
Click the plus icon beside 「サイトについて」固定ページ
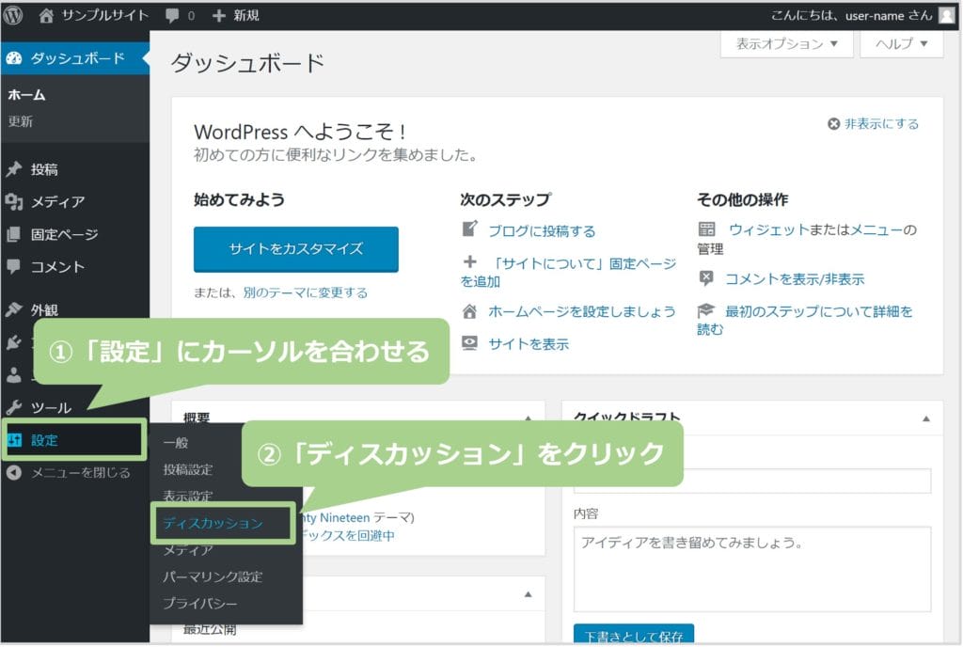470,262
